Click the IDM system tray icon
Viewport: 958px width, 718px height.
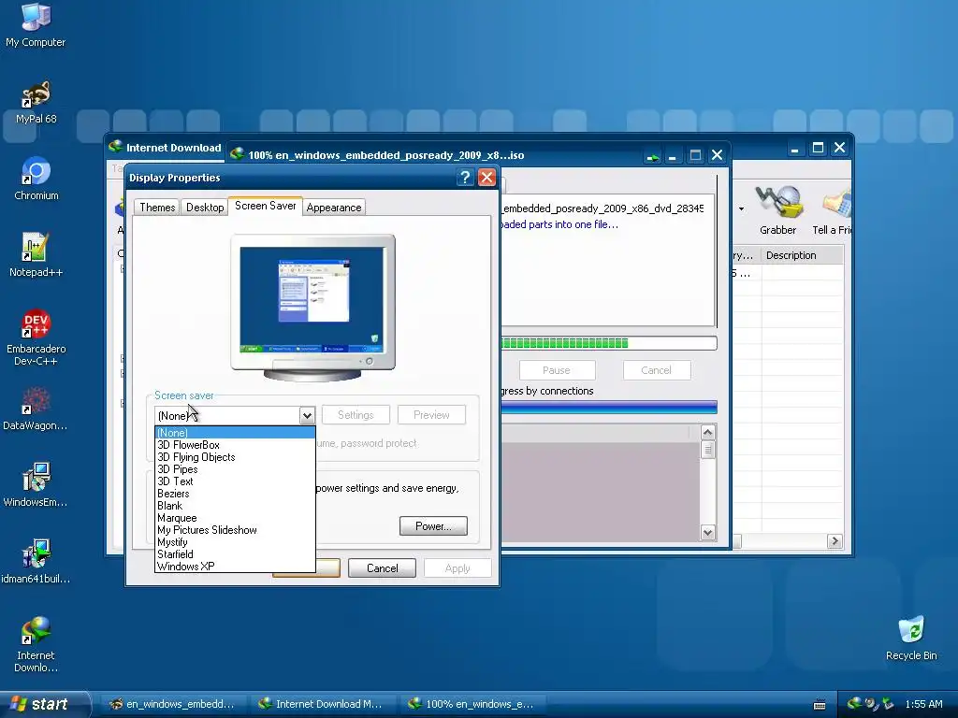(854, 704)
